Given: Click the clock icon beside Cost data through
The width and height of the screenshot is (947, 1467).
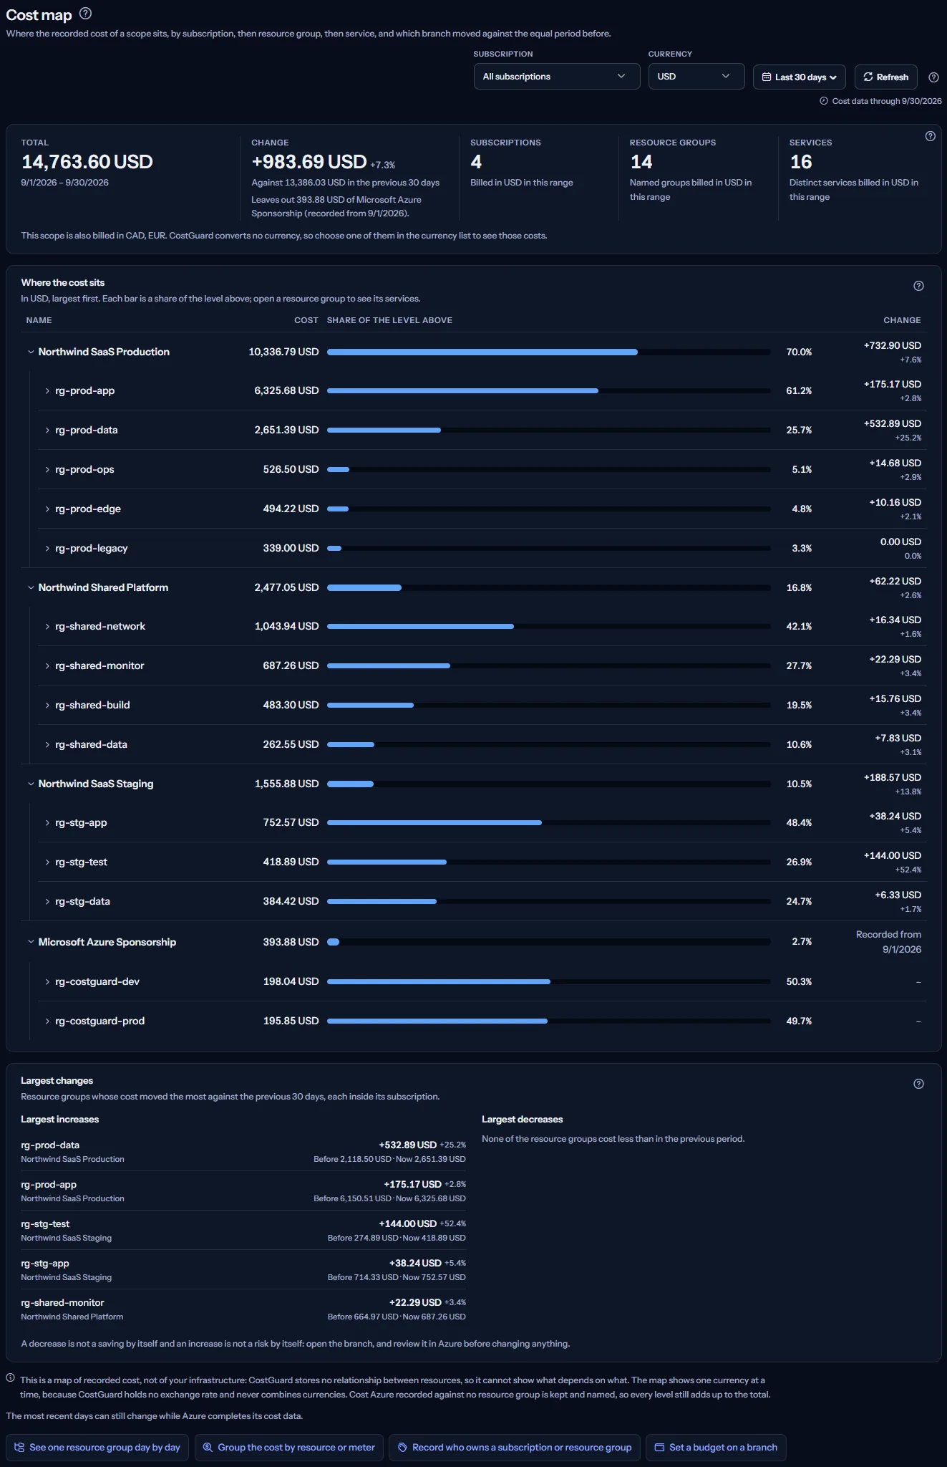Looking at the screenshot, I should [824, 101].
